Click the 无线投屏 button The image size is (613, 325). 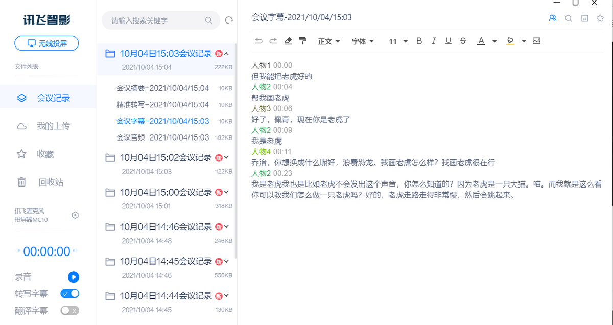(46, 43)
